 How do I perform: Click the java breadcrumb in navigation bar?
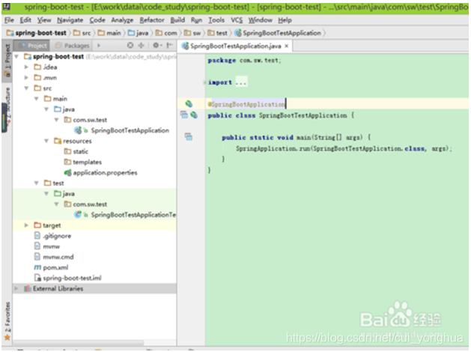[139, 33]
